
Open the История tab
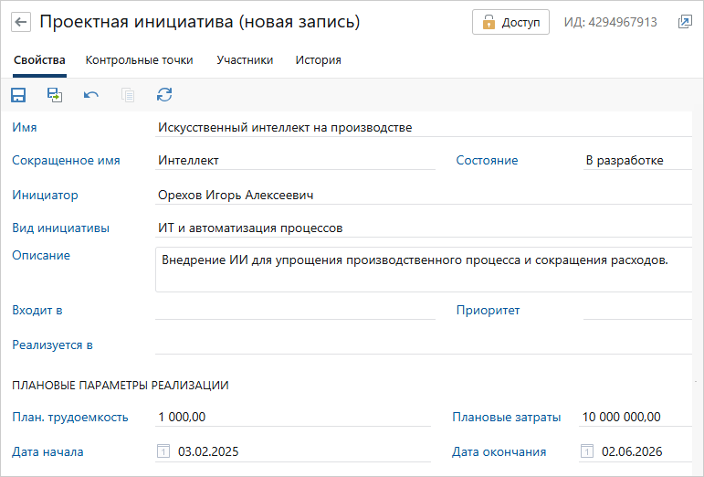click(x=318, y=60)
